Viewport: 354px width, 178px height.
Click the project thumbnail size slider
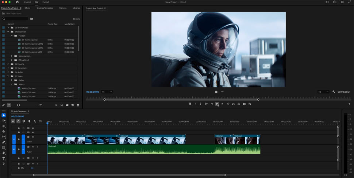19,105
